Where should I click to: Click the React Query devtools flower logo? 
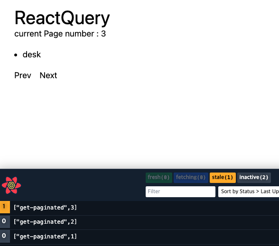coord(11,185)
